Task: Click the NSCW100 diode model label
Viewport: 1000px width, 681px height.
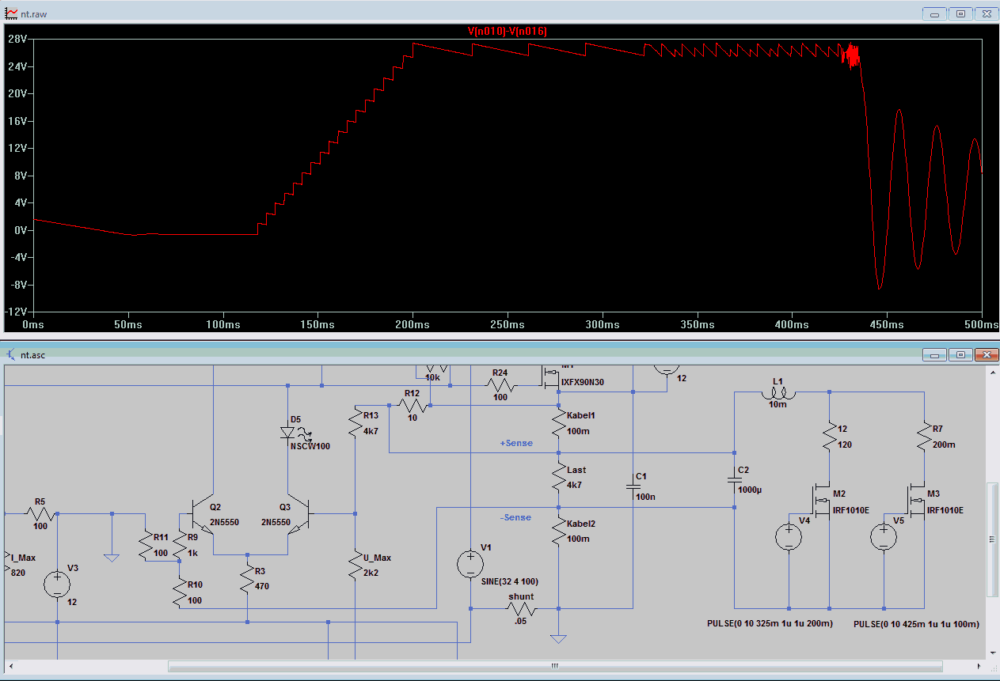Action: (310, 446)
